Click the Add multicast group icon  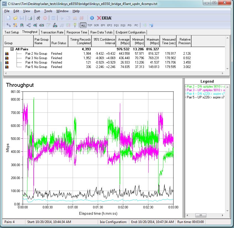[28, 25]
